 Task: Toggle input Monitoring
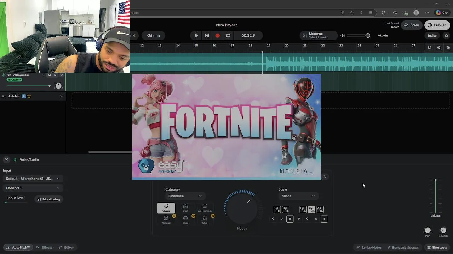(49, 199)
